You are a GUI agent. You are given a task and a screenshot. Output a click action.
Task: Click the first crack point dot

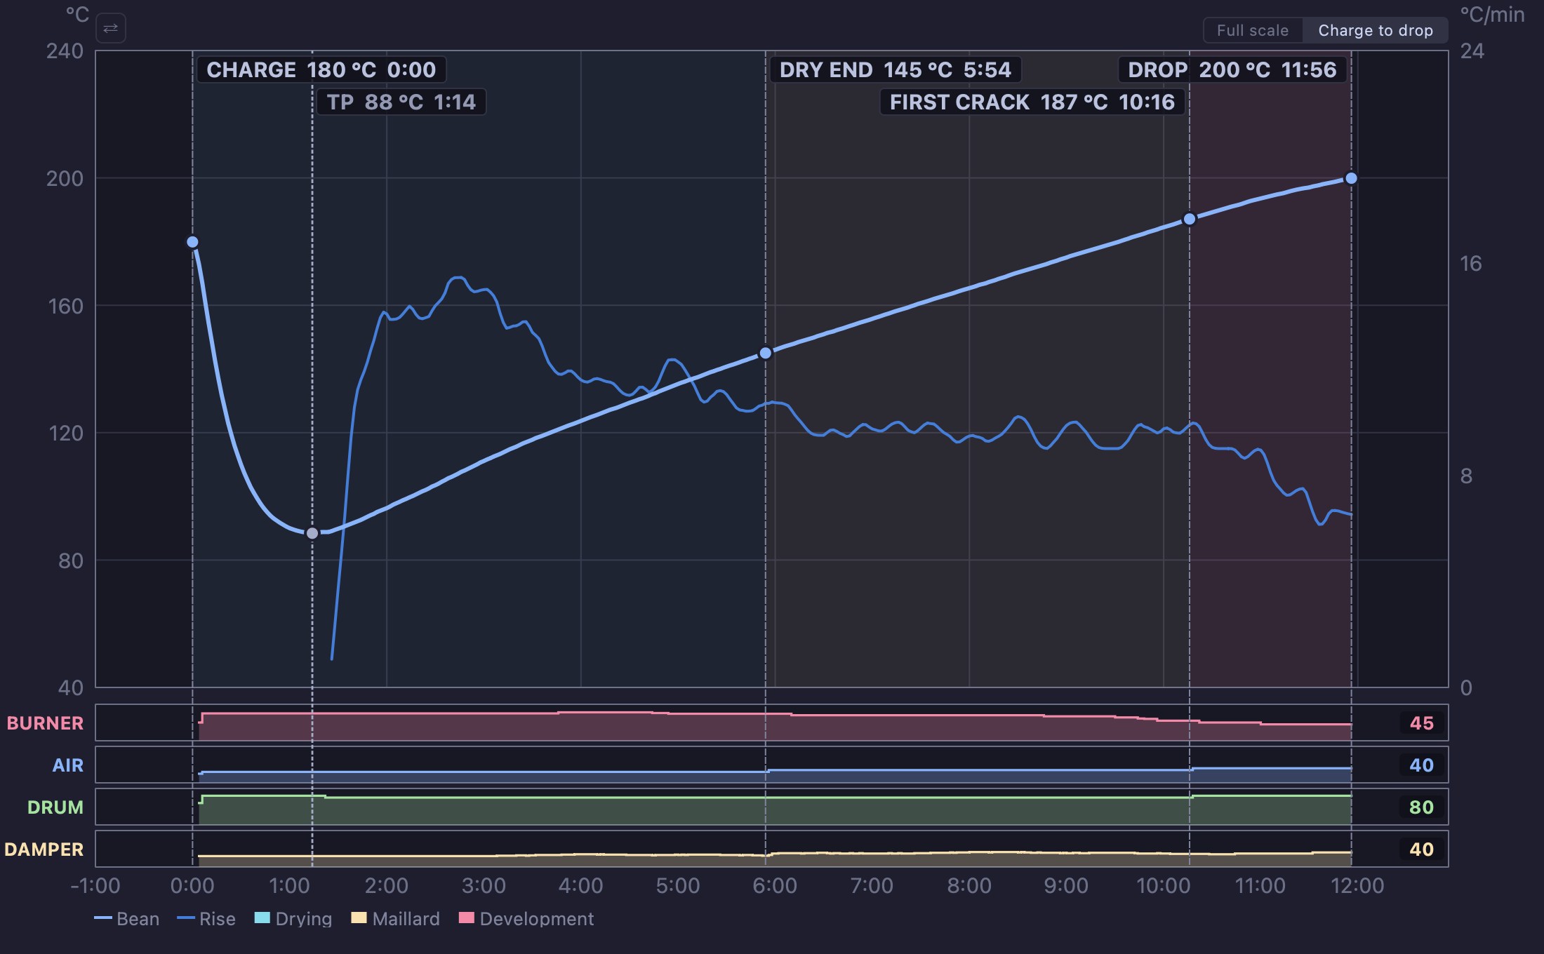[1190, 219]
